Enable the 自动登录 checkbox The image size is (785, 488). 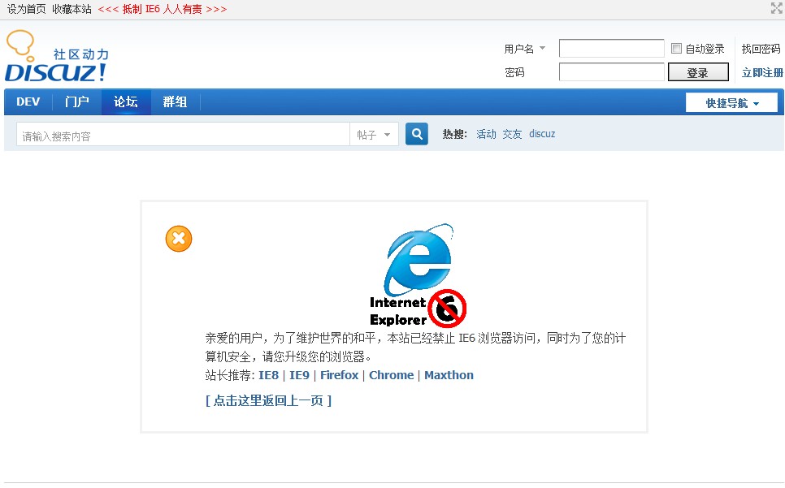[x=676, y=49]
